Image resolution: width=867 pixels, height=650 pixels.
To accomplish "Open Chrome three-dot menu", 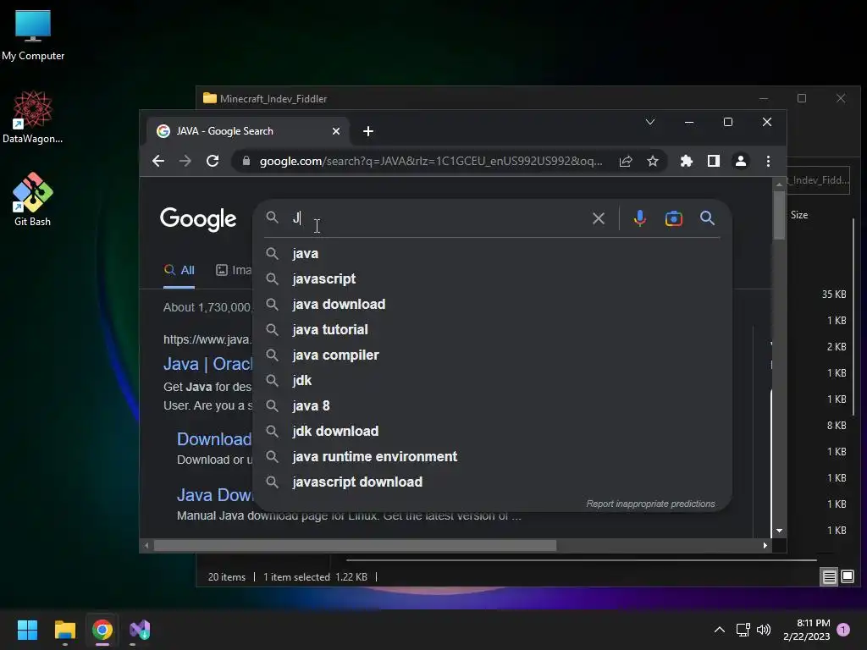I will pyautogui.click(x=768, y=161).
